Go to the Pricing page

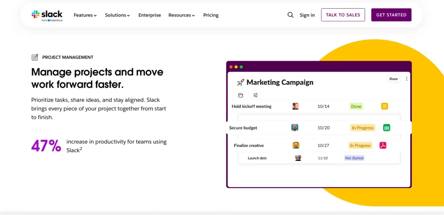coord(211,15)
